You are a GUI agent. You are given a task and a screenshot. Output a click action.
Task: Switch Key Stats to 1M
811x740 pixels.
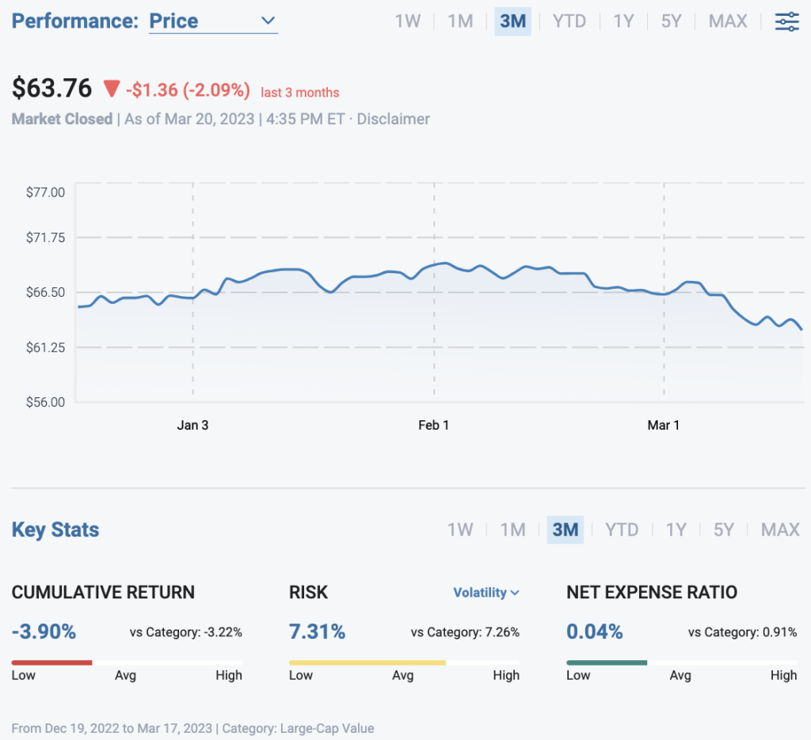pyautogui.click(x=512, y=529)
